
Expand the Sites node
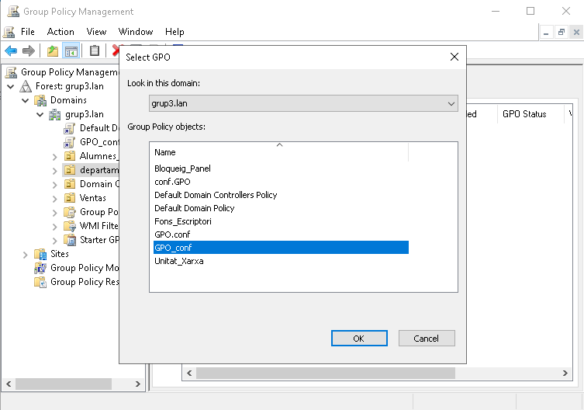(25, 254)
